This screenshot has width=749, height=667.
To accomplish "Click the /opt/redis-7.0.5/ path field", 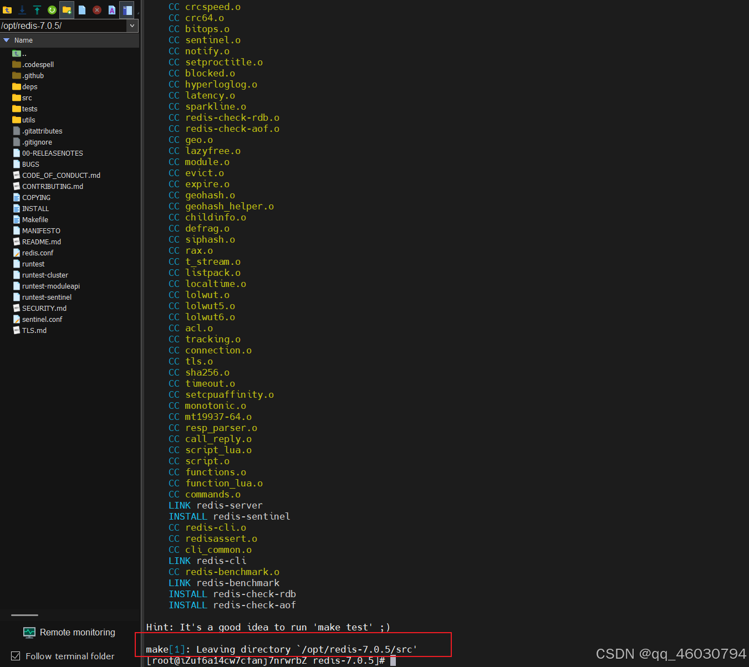I will click(63, 25).
